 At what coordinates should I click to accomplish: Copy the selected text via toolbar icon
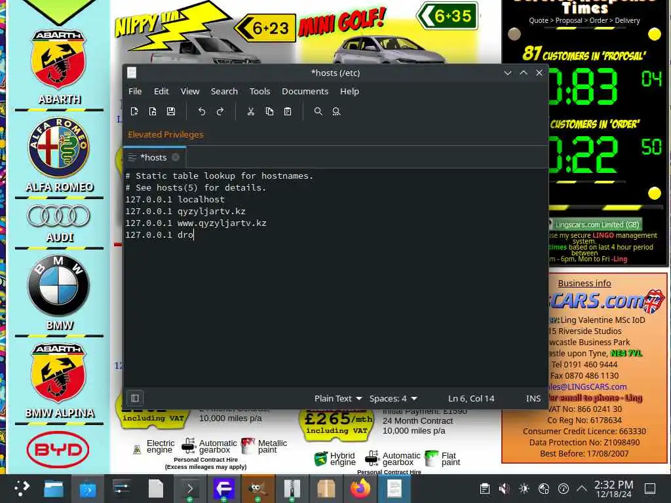[x=269, y=111]
